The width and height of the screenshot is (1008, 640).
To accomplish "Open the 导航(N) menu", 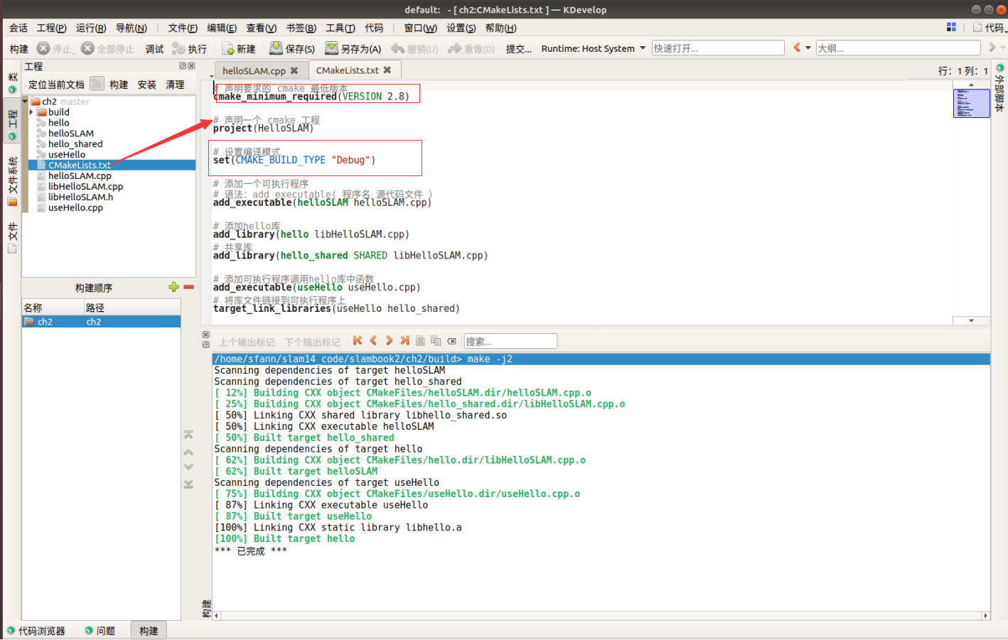I will [x=132, y=28].
